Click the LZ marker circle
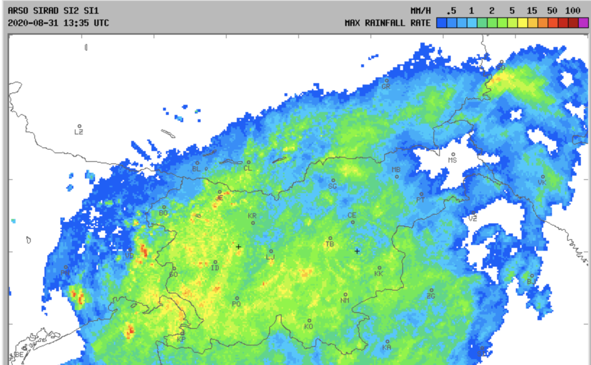Screen dimensions: 591x365 click(x=79, y=126)
